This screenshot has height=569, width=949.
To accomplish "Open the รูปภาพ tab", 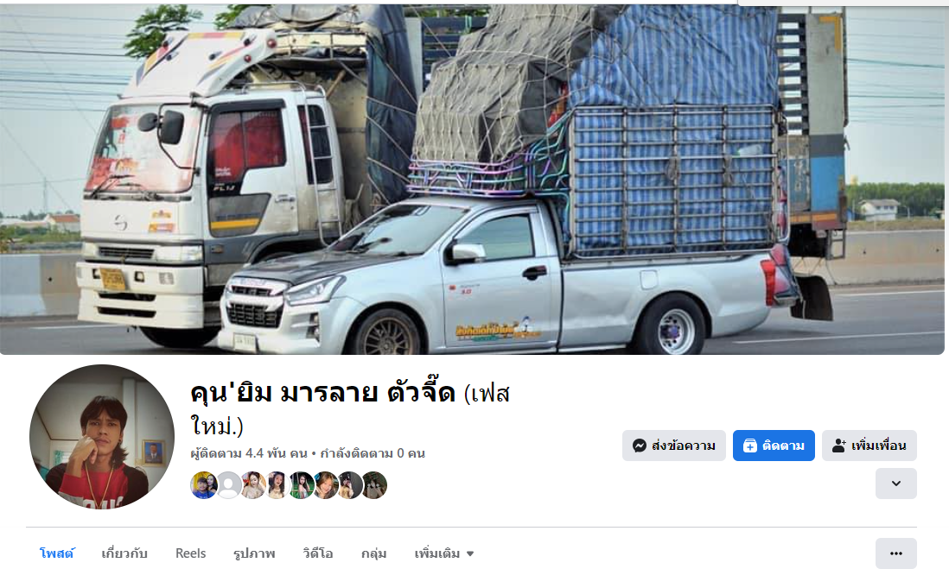I will pyautogui.click(x=254, y=553).
